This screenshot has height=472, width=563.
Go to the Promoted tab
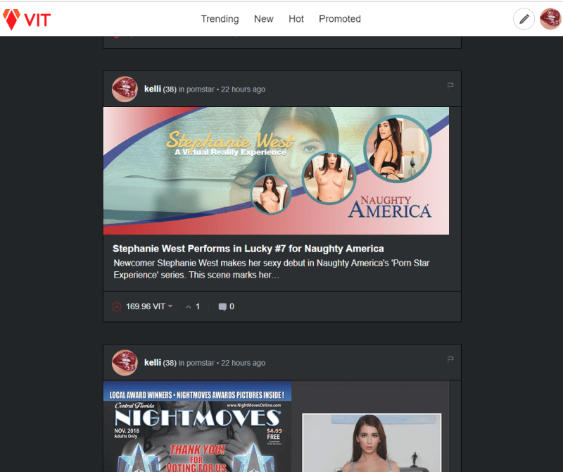340,19
